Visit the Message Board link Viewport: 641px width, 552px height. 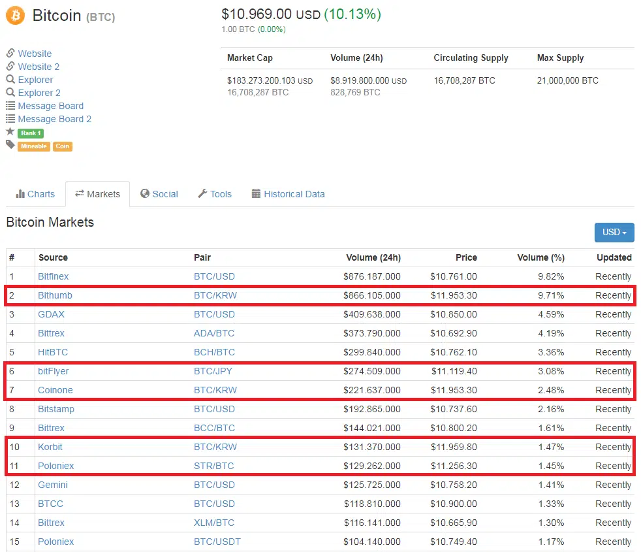(x=51, y=106)
